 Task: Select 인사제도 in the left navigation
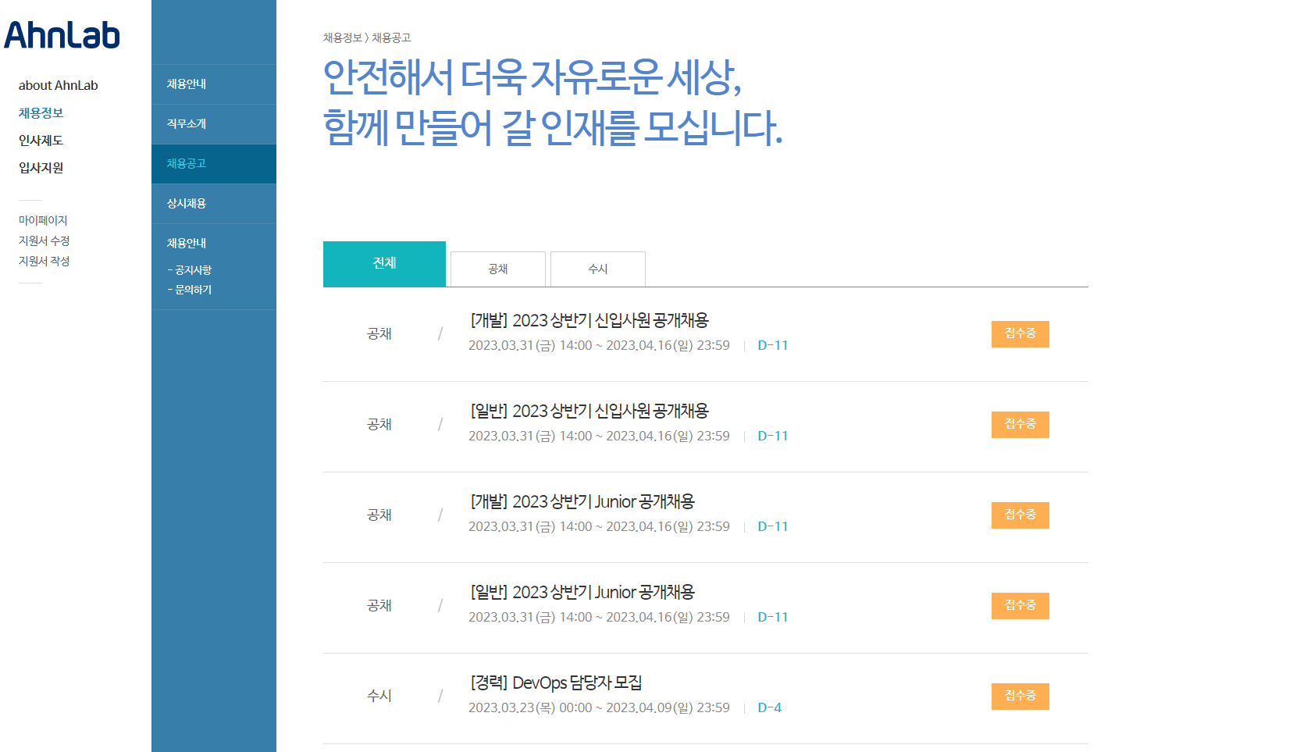[41, 141]
